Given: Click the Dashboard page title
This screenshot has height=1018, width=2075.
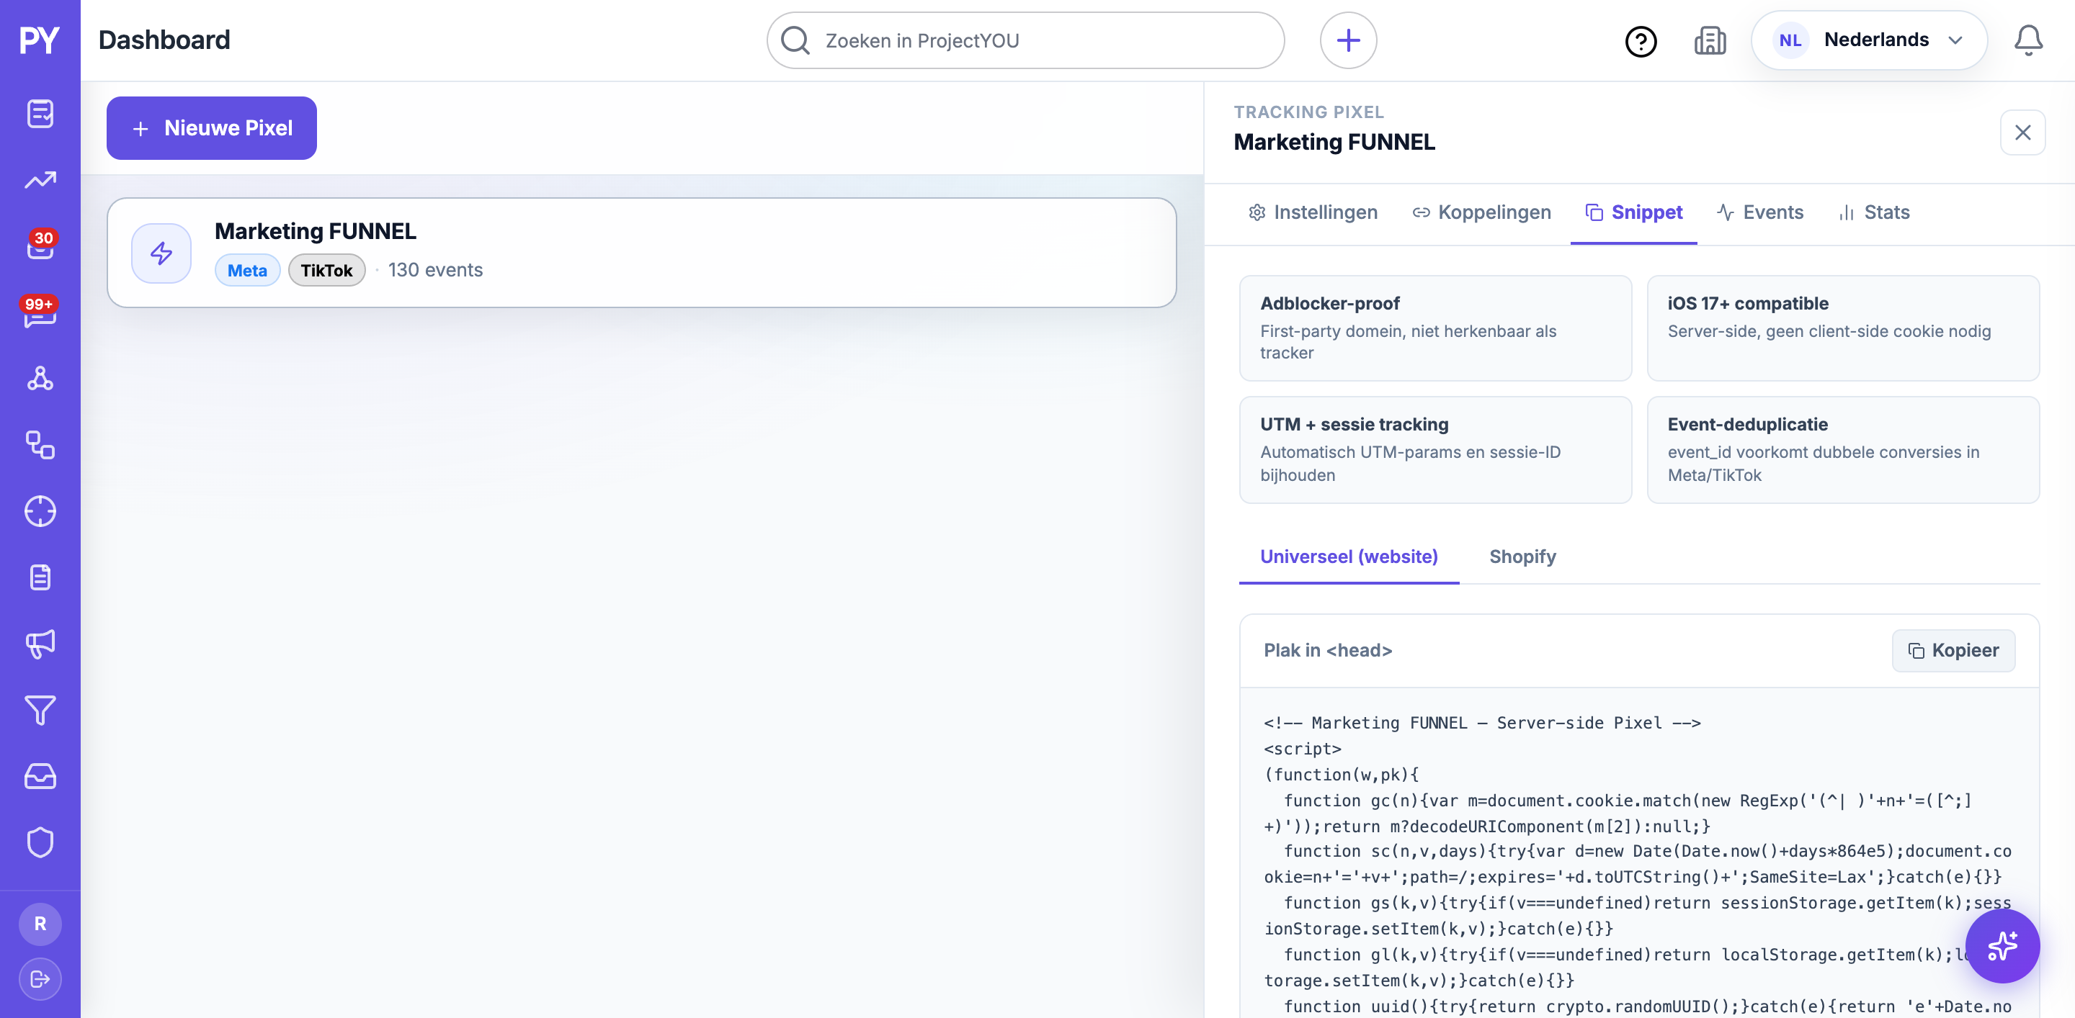Looking at the screenshot, I should tap(164, 40).
